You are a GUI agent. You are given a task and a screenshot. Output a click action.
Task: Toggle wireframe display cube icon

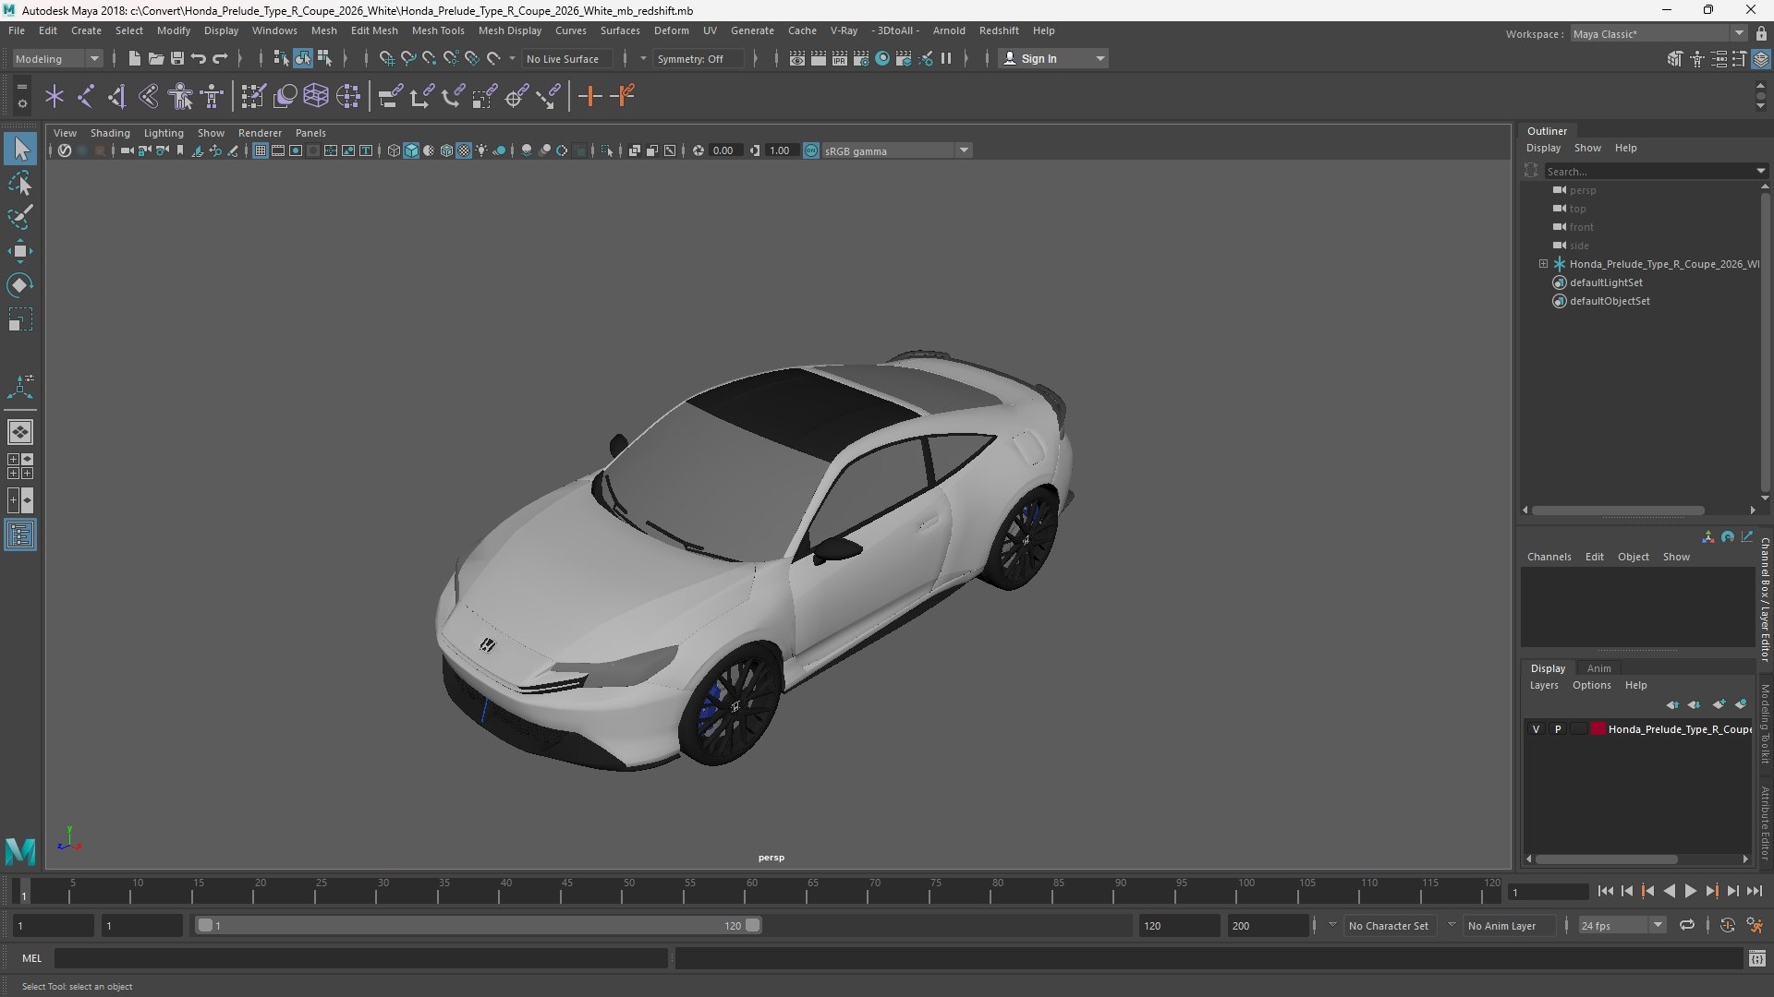tap(394, 150)
